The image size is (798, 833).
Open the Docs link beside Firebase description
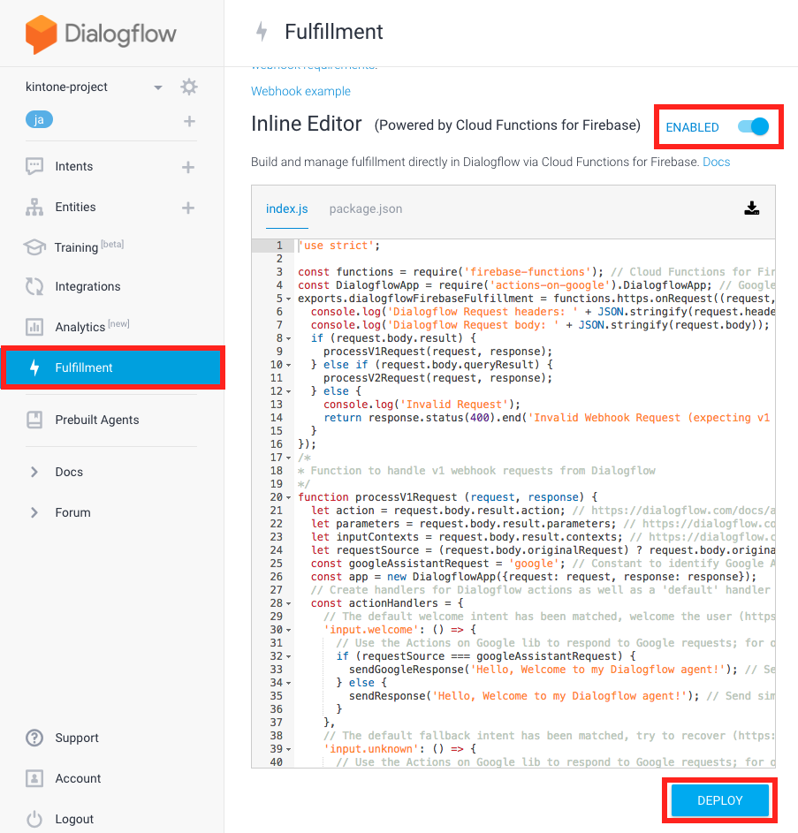[716, 162]
